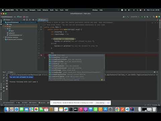Open the View menu

coord(26,10)
